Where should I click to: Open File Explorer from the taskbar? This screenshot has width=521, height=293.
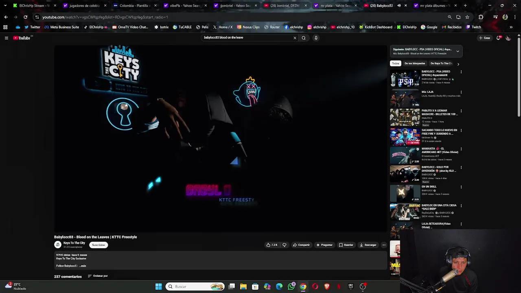tap(243, 286)
